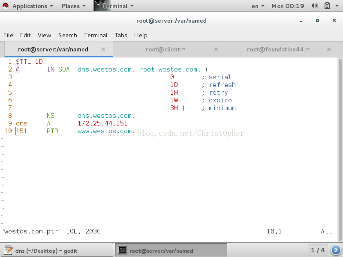Click the clipboard status icon in top bar
This screenshot has width=343, height=257.
(327, 6)
